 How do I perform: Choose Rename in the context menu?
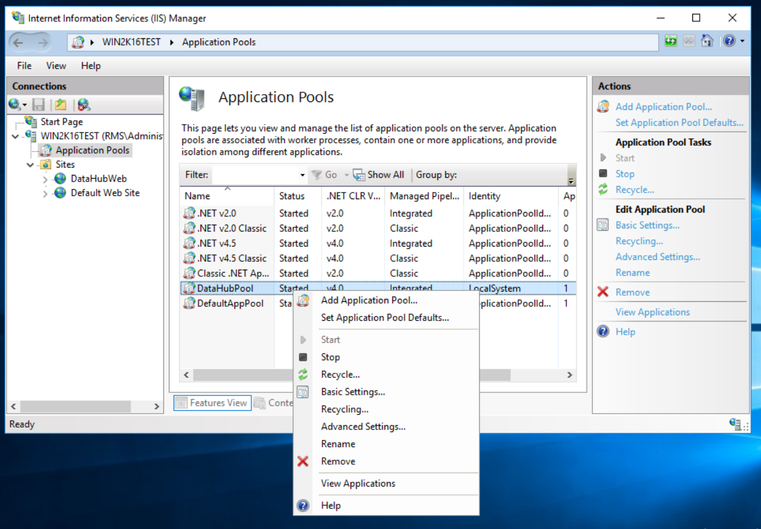pyautogui.click(x=338, y=444)
